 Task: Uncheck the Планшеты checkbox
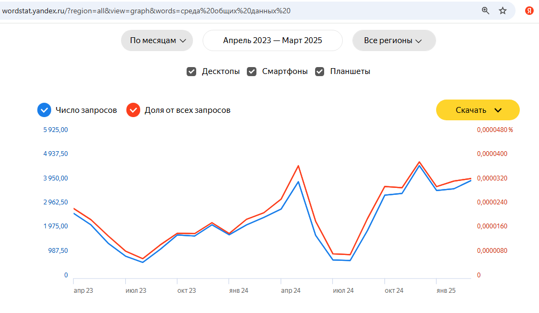pyautogui.click(x=320, y=71)
